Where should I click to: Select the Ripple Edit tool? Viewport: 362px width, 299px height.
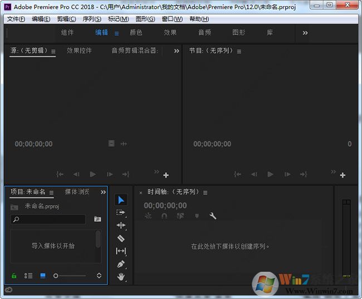[121, 226]
